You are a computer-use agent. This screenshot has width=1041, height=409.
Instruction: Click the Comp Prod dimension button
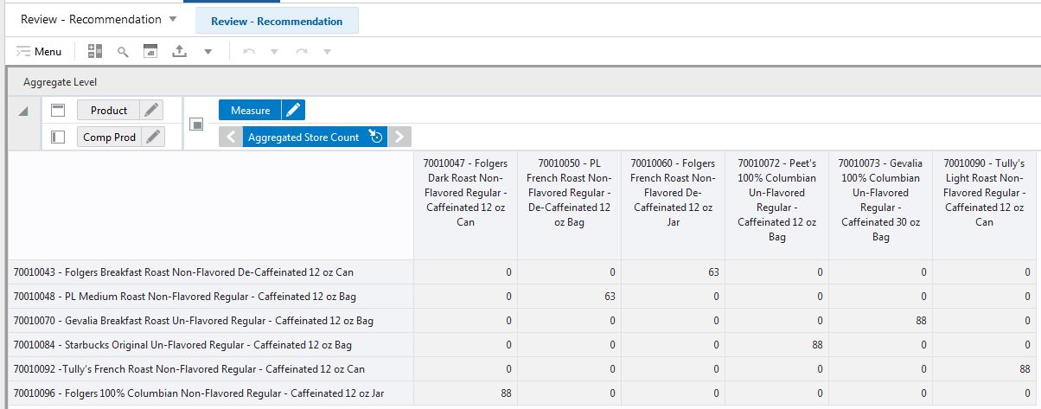pyautogui.click(x=109, y=137)
